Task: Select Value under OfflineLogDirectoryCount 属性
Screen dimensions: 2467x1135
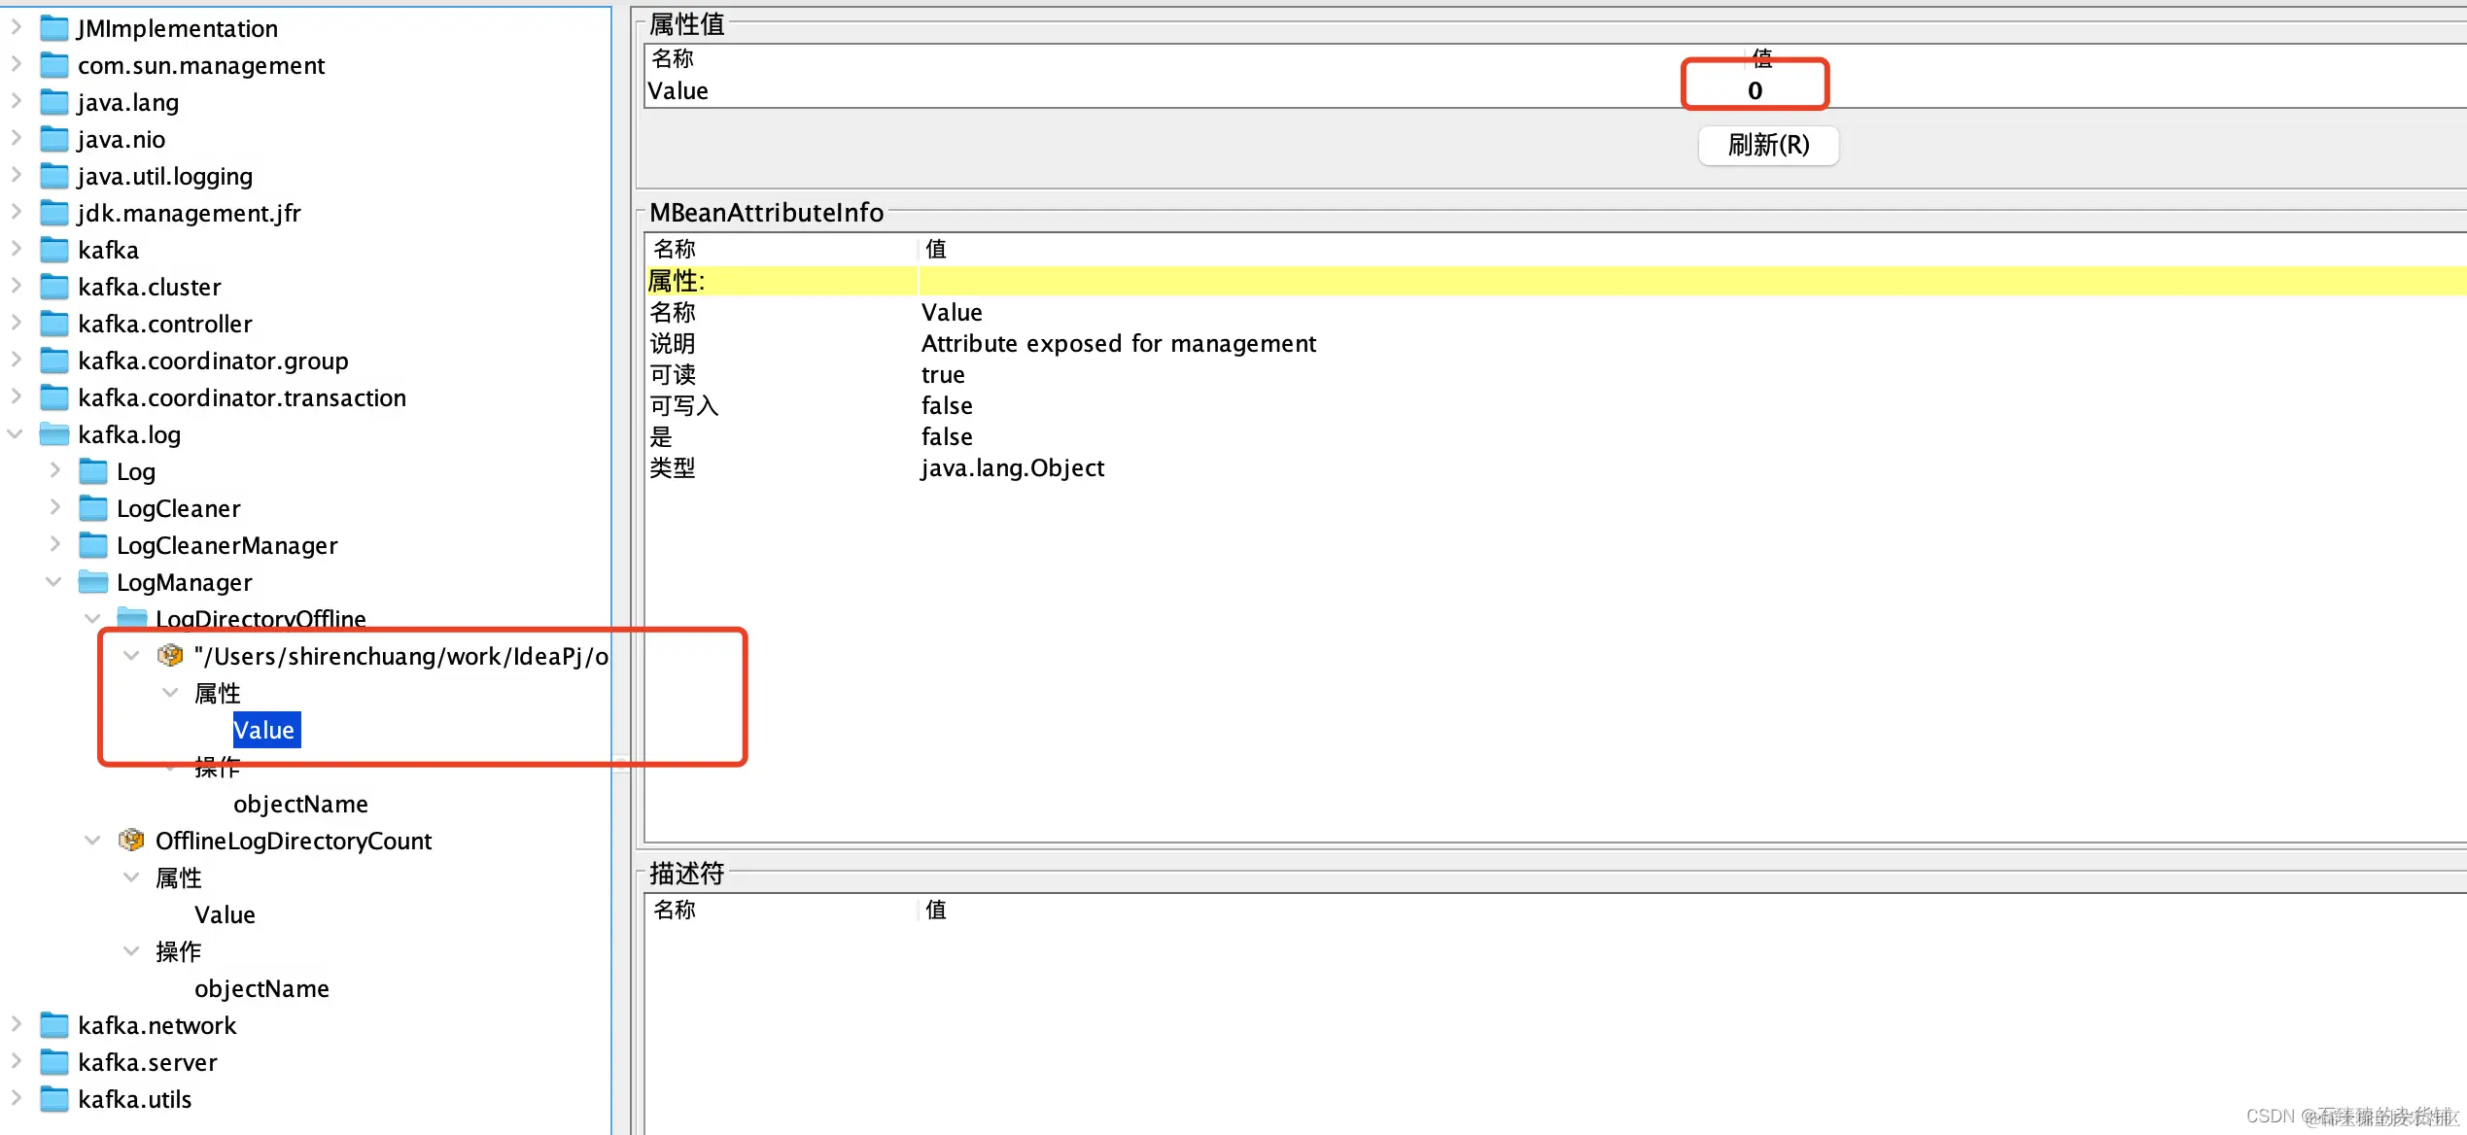Action: (x=225, y=914)
